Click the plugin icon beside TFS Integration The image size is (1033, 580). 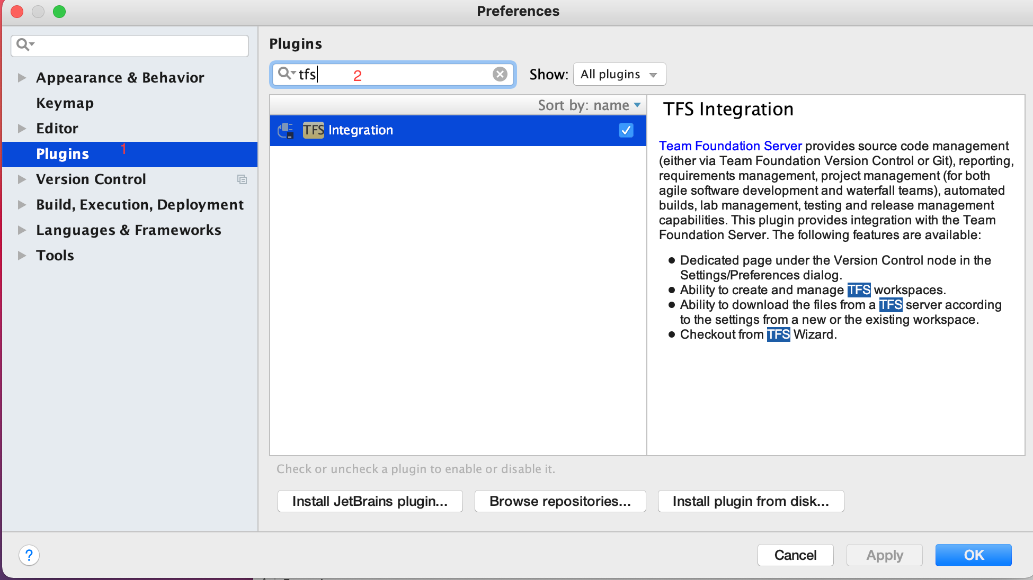[x=286, y=130]
